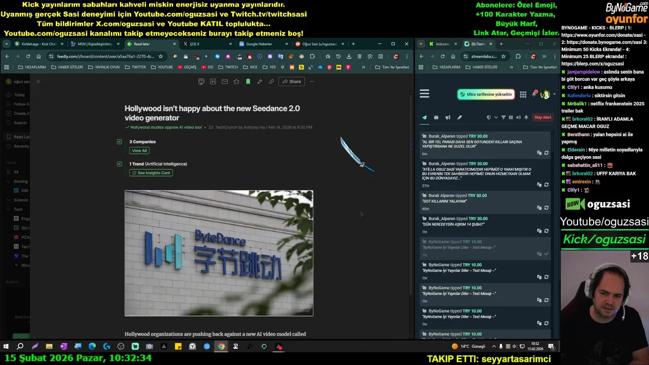Share article to LinkedIn icon
Screen dimensions: 649x365
213,82
